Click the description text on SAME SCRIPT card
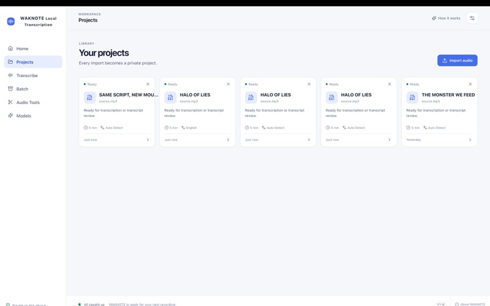This screenshot has width=490, height=306. click(x=113, y=113)
